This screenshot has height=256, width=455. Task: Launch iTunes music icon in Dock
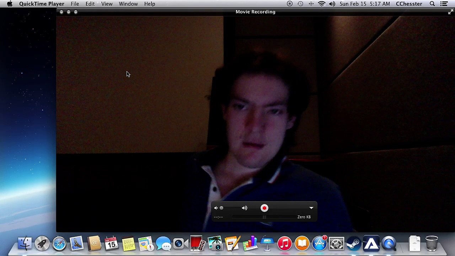tap(284, 244)
